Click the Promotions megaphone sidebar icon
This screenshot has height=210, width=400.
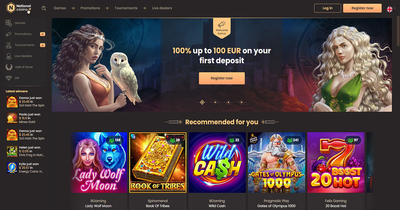(x=9, y=34)
